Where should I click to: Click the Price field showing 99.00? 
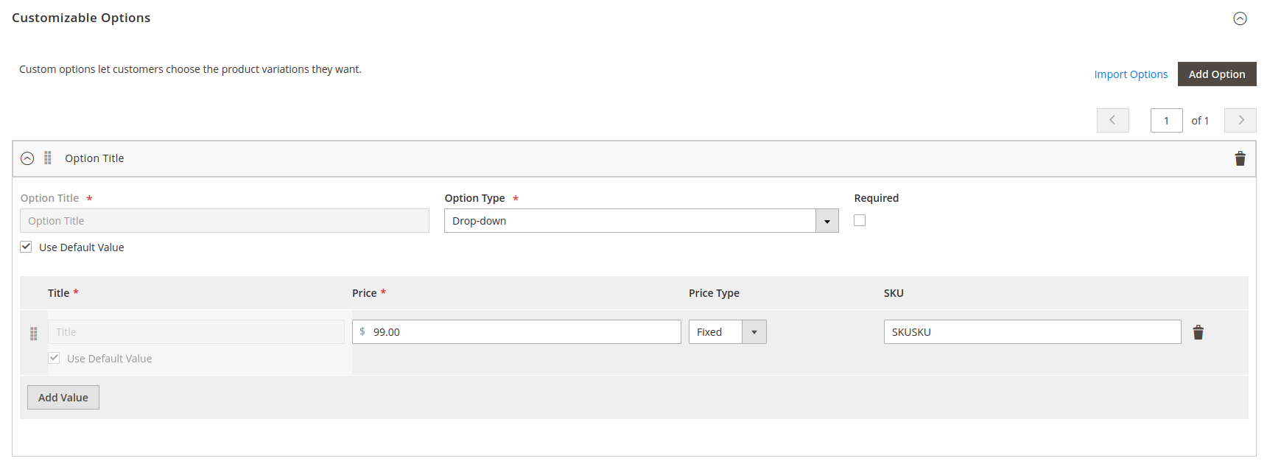coord(516,331)
